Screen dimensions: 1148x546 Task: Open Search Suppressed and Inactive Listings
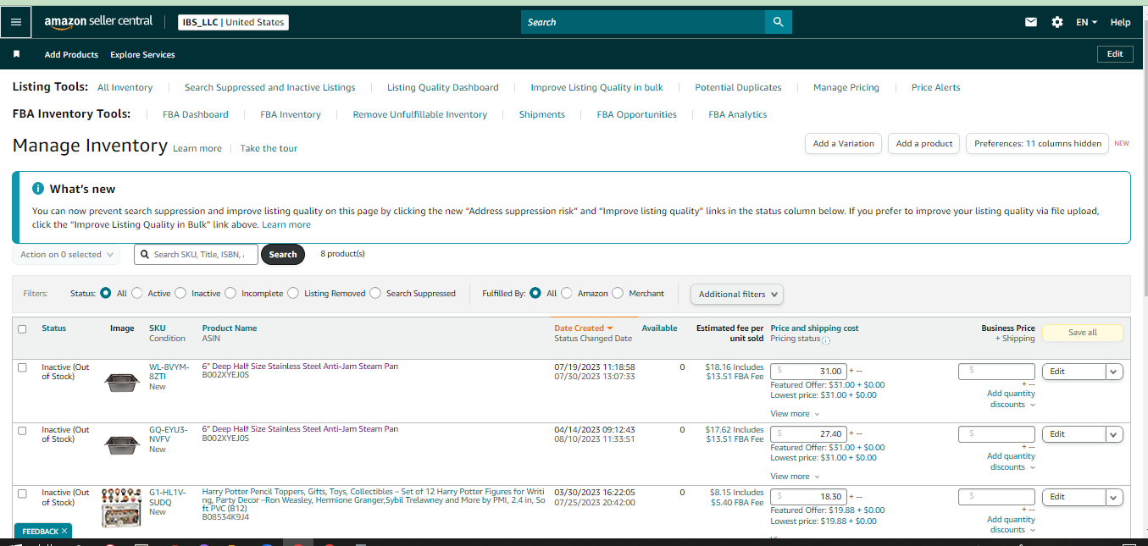[x=270, y=87]
